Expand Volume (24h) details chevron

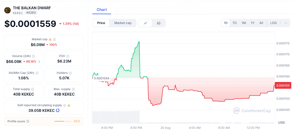click(x=39, y=62)
